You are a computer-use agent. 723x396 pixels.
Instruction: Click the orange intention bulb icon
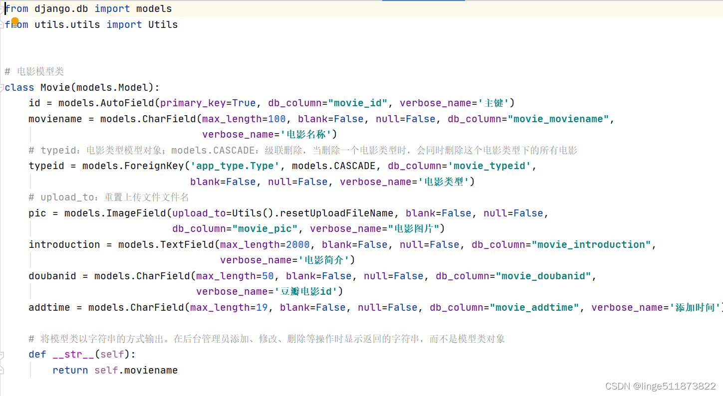tap(15, 21)
